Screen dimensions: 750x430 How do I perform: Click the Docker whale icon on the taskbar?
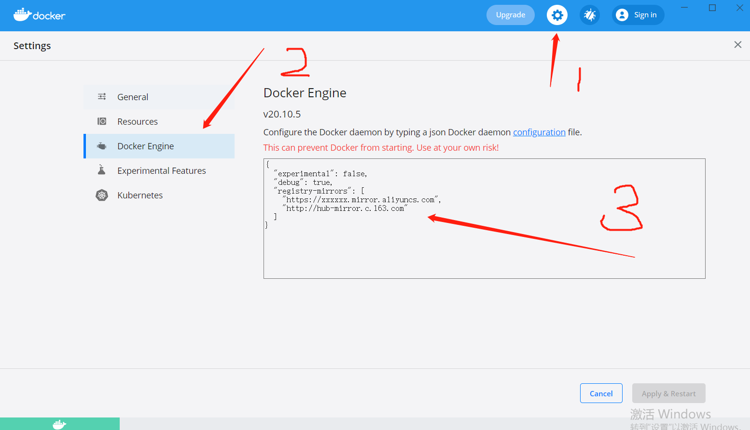59,424
